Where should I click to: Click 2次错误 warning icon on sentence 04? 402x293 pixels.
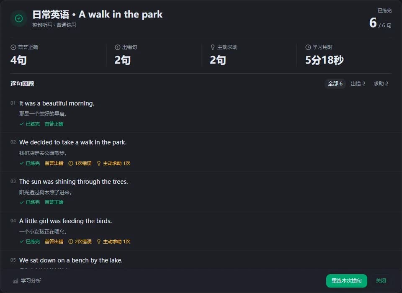point(70,242)
